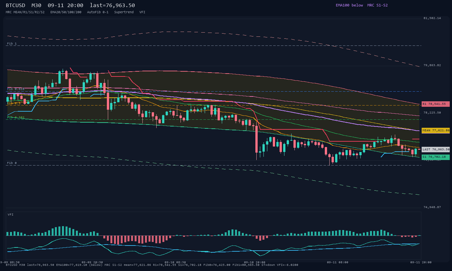Select the EMA20/50/100/200 indicator label

click(x=66, y=12)
